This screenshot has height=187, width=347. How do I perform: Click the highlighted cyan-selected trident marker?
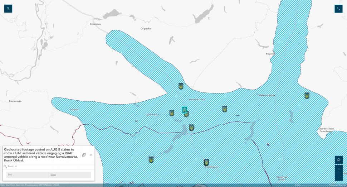(184, 110)
